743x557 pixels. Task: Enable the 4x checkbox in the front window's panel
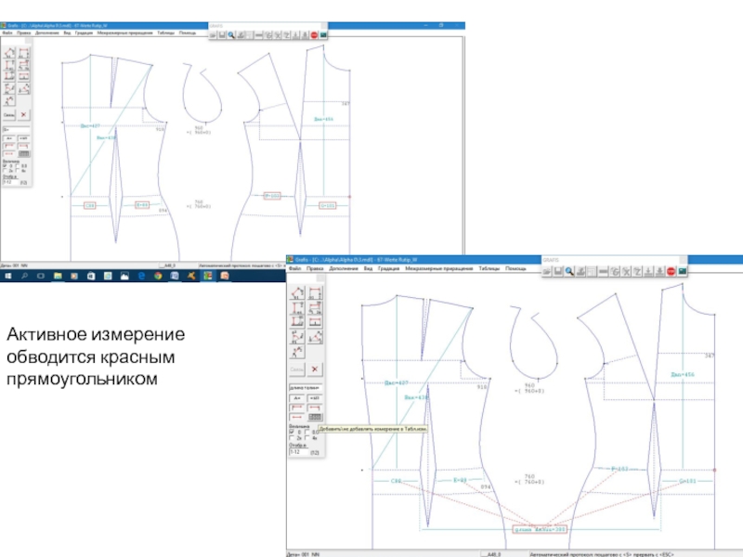307,438
